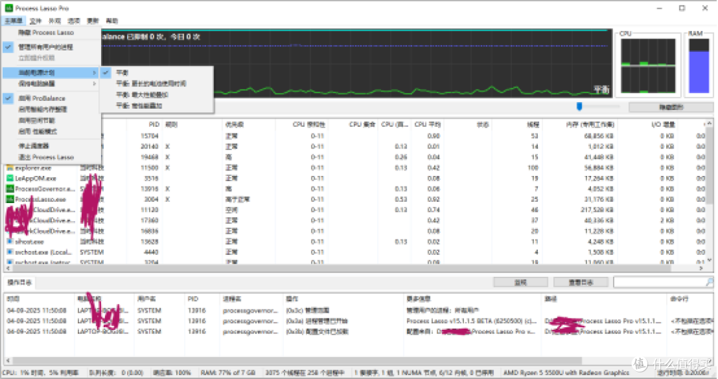Click the log search input field
The image size is (718, 379).
tap(659, 283)
